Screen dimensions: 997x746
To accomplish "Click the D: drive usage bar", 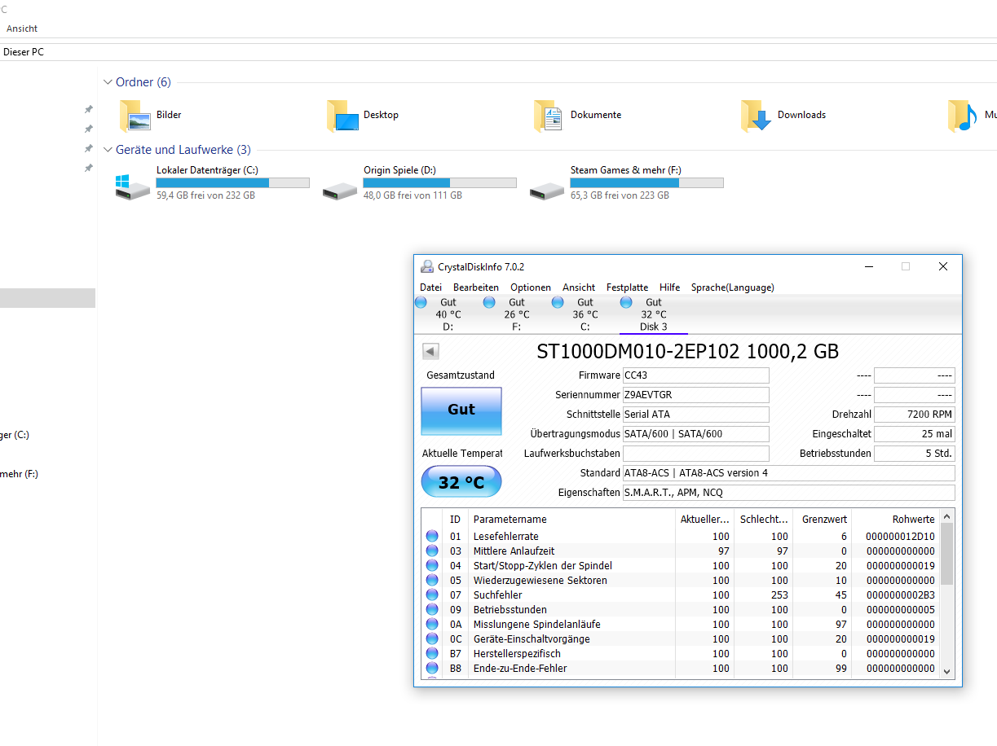I will pos(439,182).
